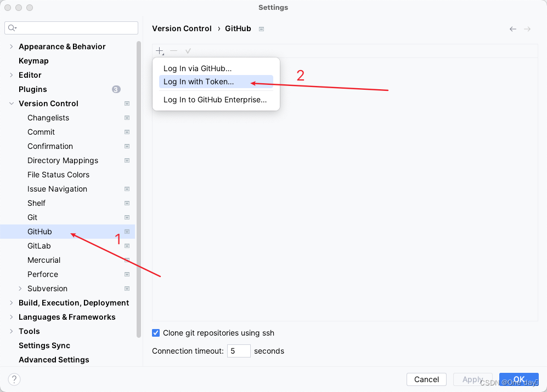Viewport: 547px width, 392px height.
Task: Expand Languages & Frameworks section
Action: coord(11,317)
